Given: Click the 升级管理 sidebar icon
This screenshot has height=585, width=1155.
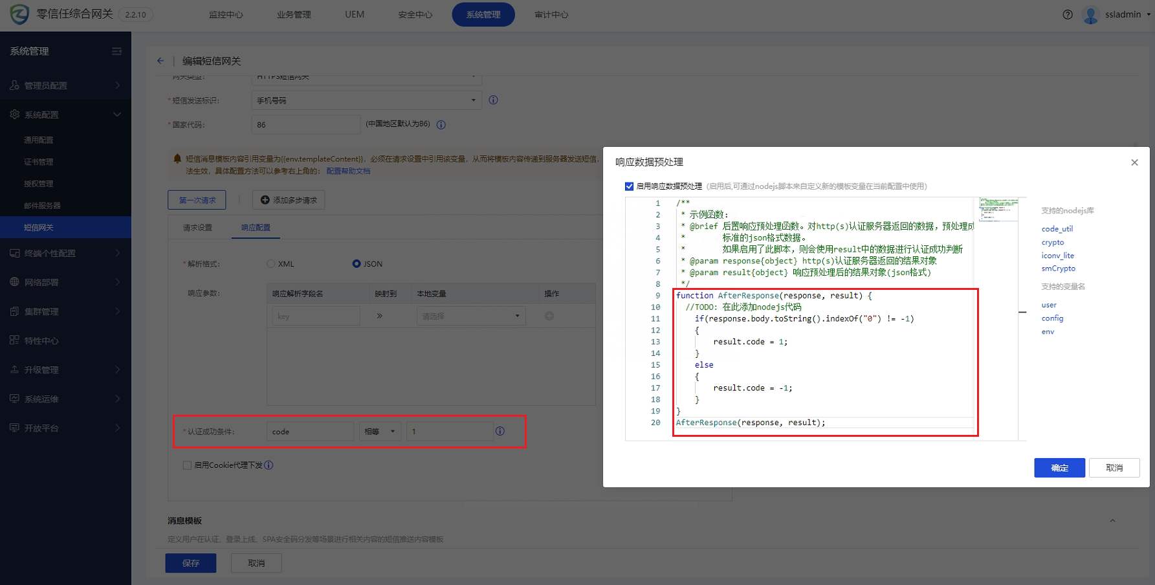Looking at the screenshot, I should click(14, 370).
